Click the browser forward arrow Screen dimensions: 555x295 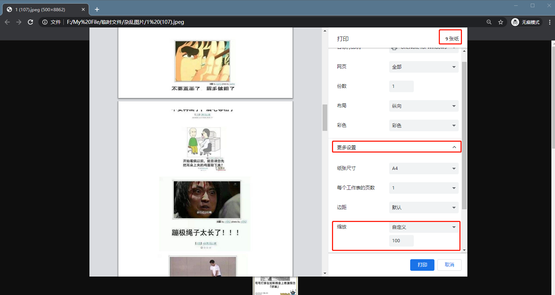19,22
